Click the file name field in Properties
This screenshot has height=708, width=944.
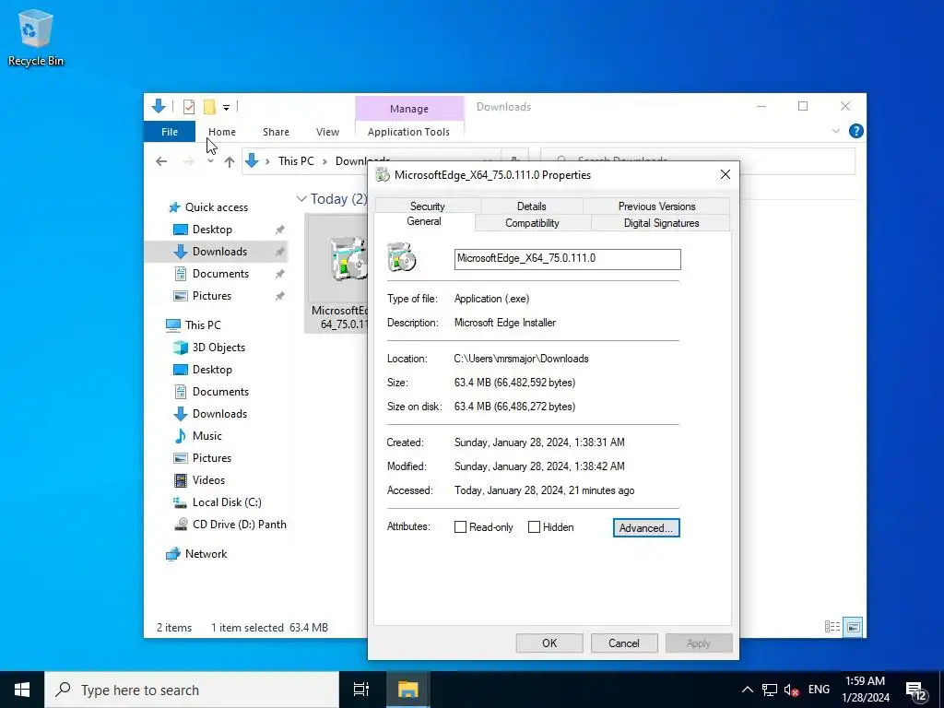coord(567,259)
